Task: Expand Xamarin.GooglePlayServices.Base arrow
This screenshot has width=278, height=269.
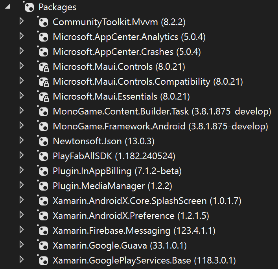Action: pyautogui.click(x=22, y=260)
